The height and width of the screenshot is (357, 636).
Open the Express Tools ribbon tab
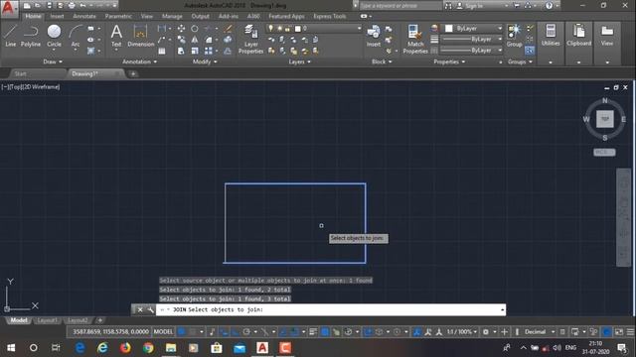pos(329,16)
